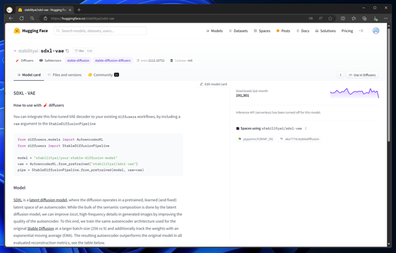Open the list of 538 likes
The width and height of the screenshot is (396, 253).
point(89,51)
